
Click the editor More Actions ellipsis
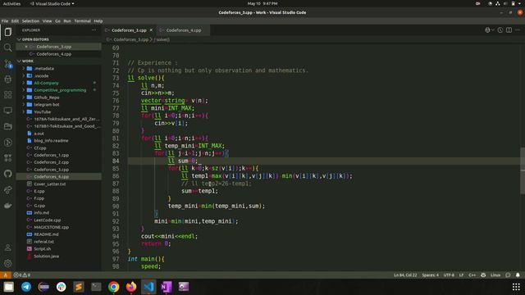coord(518,30)
